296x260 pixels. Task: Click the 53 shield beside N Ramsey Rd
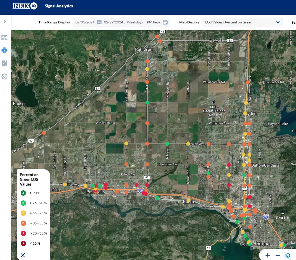(x=230, y=41)
